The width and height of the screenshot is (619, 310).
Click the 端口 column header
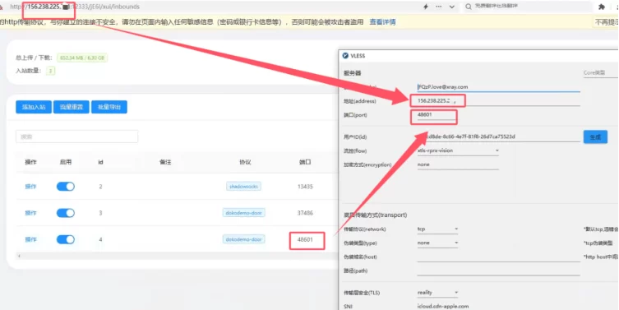[305, 162]
